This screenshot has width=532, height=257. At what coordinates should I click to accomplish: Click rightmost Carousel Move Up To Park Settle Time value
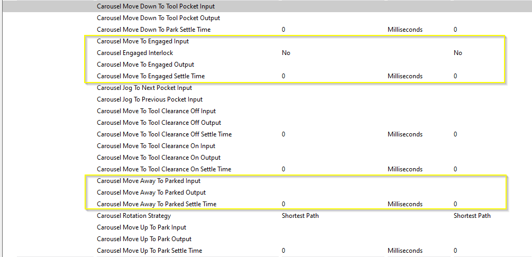455,251
